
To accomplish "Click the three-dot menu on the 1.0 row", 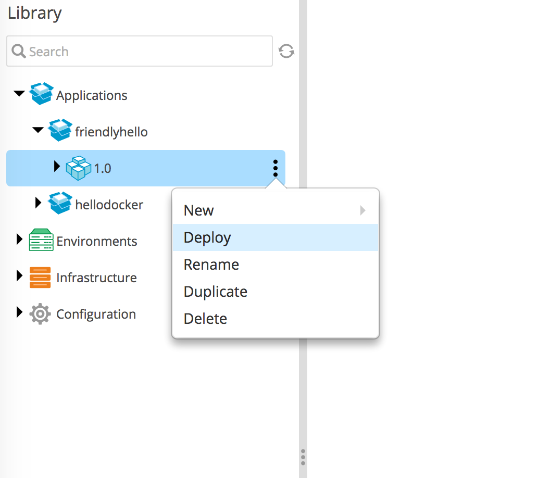I will tap(275, 168).
